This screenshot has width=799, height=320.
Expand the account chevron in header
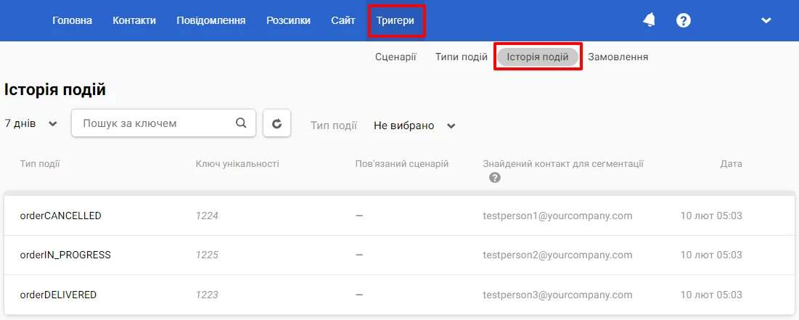click(766, 20)
